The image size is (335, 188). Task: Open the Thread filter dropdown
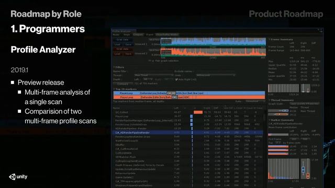tap(153, 75)
